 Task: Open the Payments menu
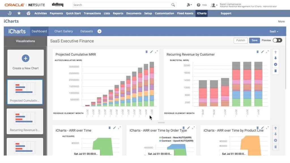[56, 13]
